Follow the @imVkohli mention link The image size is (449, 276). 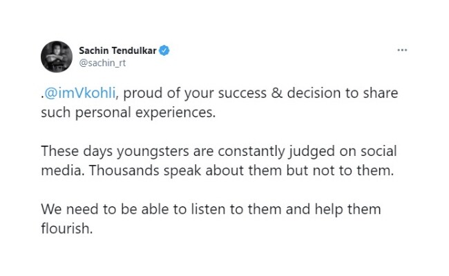click(x=80, y=93)
